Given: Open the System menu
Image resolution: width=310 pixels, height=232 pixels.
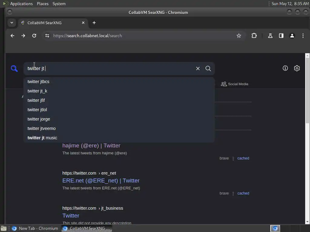Looking at the screenshot, I should point(59,4).
